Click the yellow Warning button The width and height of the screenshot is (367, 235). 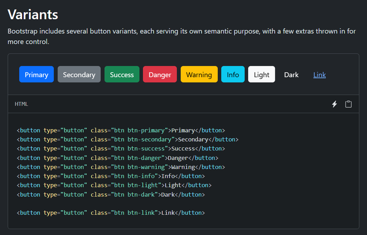199,74
